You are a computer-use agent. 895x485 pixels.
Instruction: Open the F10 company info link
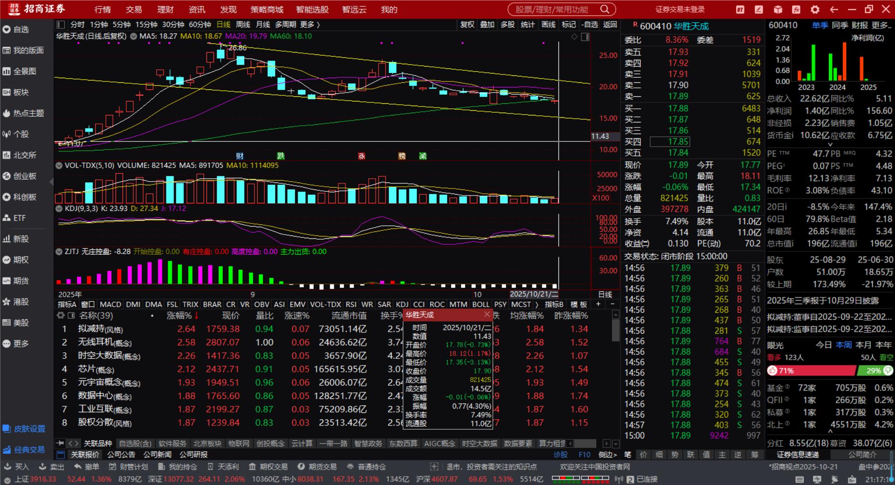coord(584,455)
